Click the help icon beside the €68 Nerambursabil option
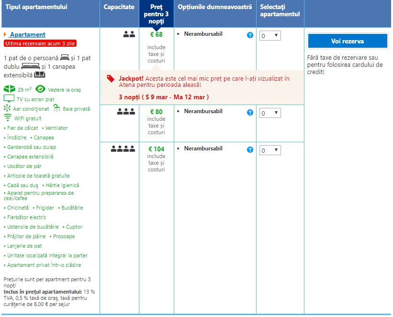393x317 pixels. [250, 35]
